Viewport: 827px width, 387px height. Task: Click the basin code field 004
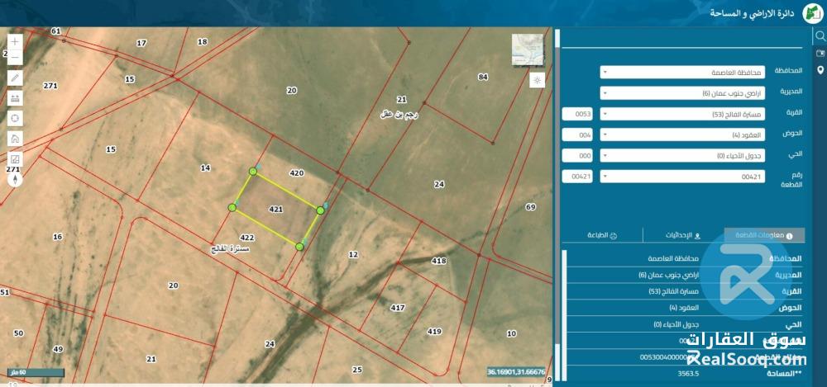point(577,135)
